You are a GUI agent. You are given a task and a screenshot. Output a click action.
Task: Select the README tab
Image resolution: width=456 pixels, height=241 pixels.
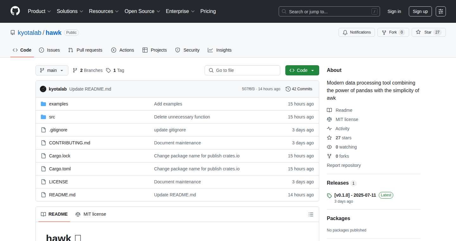(x=54, y=214)
